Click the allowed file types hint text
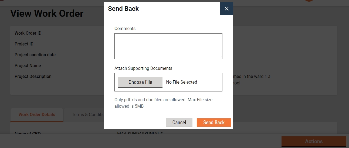Screen dimensions: 349x148 coord(163,103)
